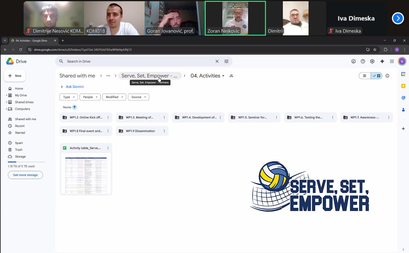Open the Help support icon

pos(363,61)
